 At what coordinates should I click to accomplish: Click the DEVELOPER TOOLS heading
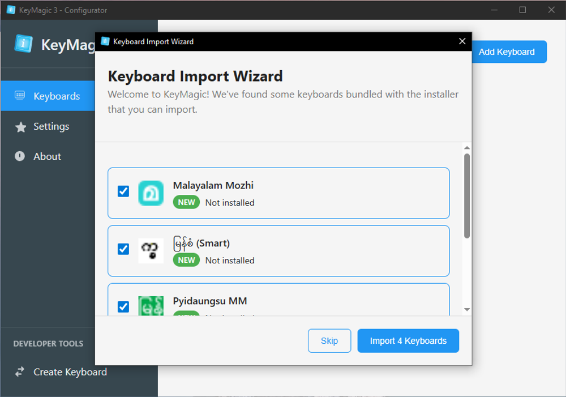tap(48, 344)
